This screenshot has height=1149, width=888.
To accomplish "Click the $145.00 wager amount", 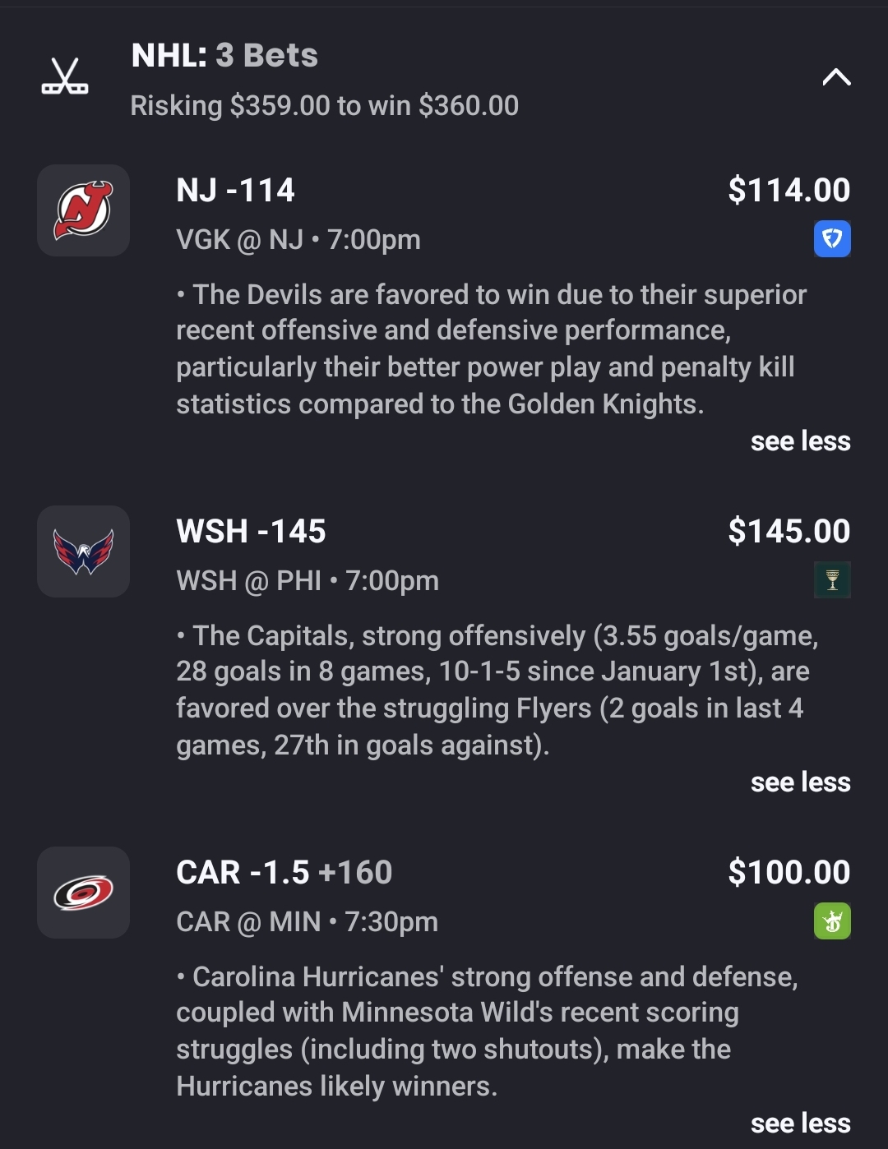I will 789,532.
